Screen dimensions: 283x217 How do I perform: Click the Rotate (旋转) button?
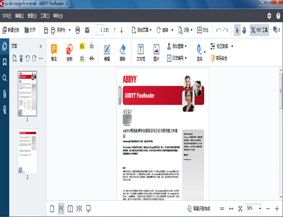162,30
